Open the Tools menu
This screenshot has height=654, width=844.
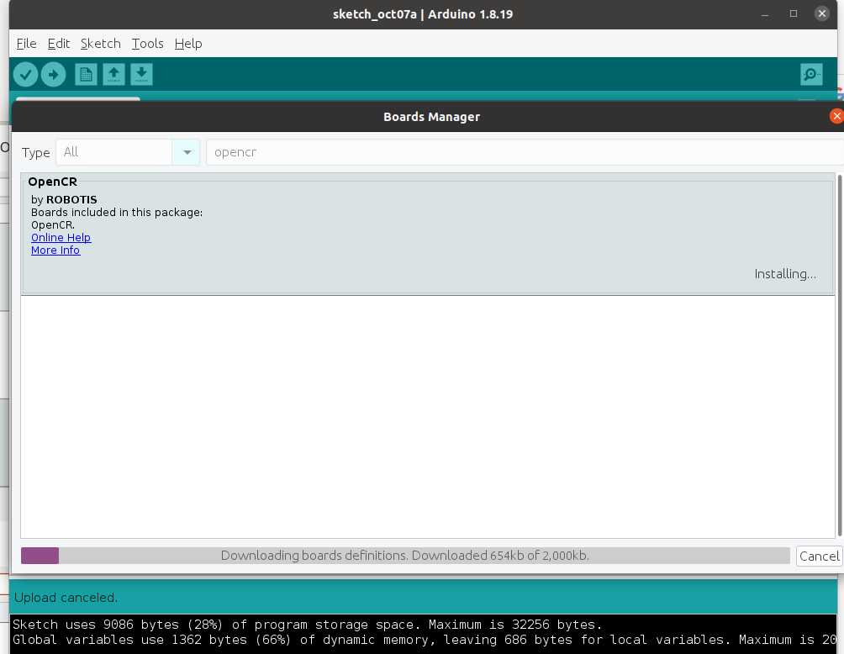click(147, 44)
